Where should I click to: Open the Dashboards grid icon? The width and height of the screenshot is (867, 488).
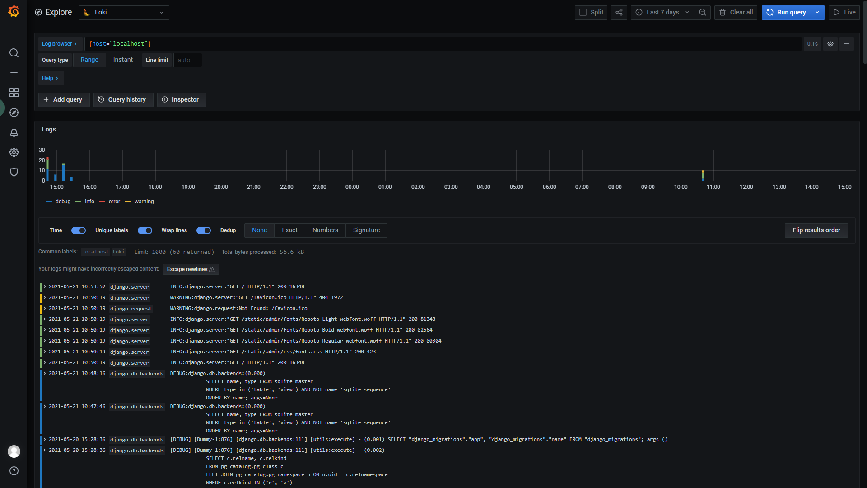coord(14,93)
